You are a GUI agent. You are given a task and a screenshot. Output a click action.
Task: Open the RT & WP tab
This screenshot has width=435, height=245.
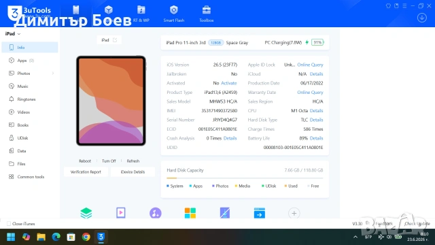141,14
